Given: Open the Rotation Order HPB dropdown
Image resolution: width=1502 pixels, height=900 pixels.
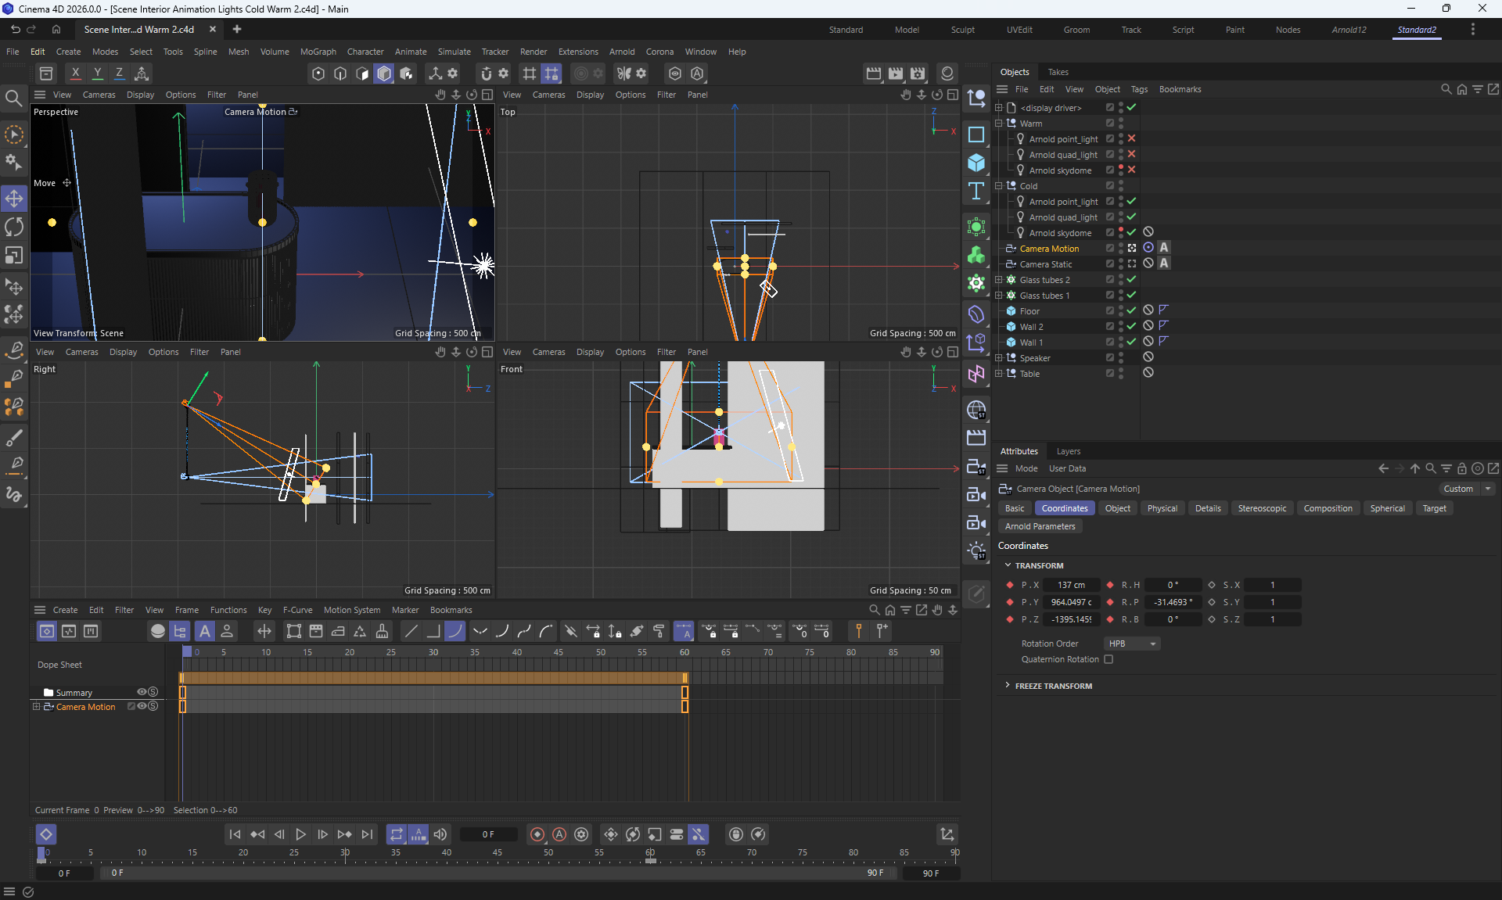Looking at the screenshot, I should 1131,644.
